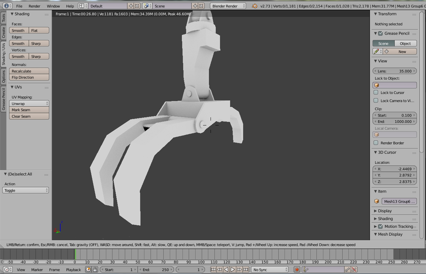The image size is (426, 274).
Task: Open the File menu
Action: click(x=19, y=6)
